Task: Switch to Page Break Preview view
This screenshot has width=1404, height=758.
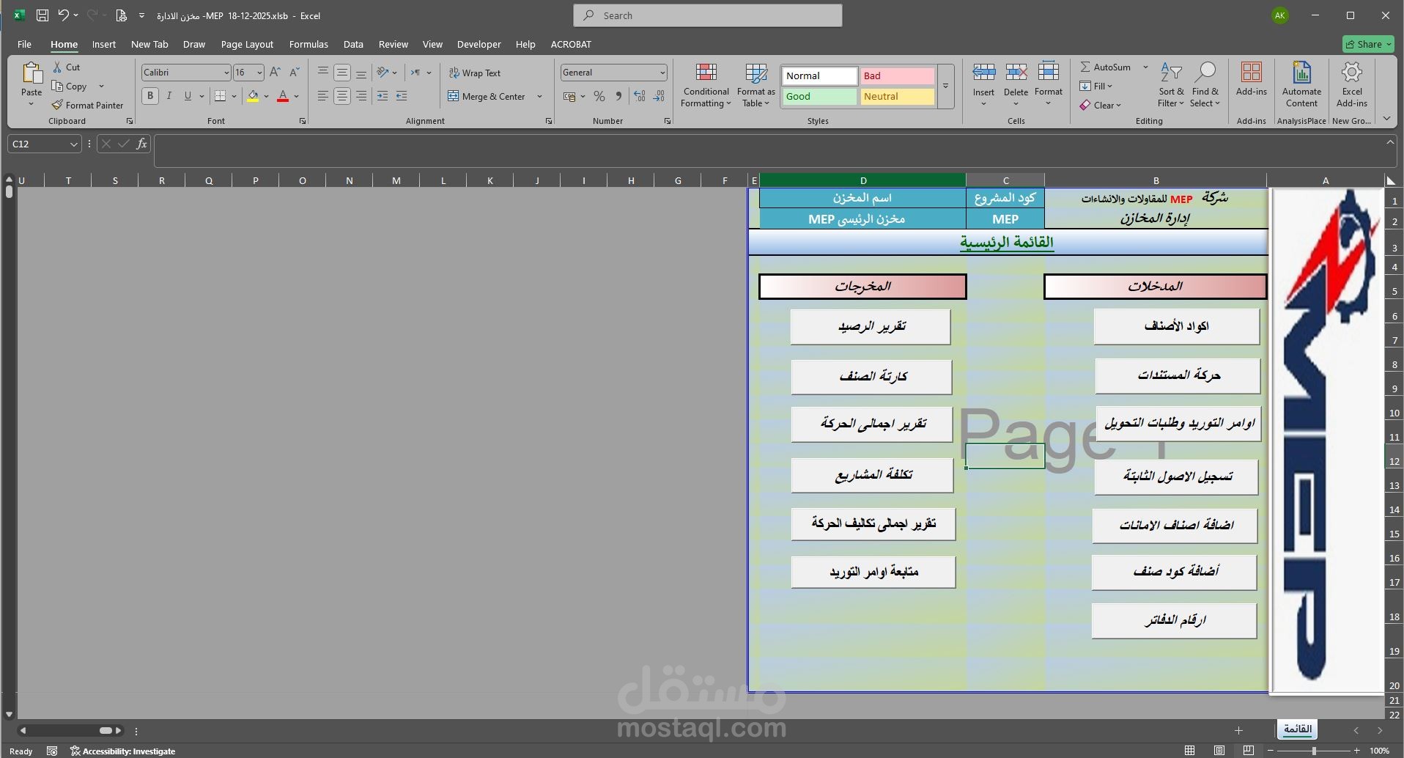Action: point(1248,751)
